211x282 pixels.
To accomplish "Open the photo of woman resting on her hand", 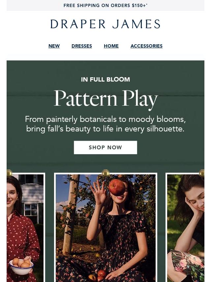I will click(185, 228).
